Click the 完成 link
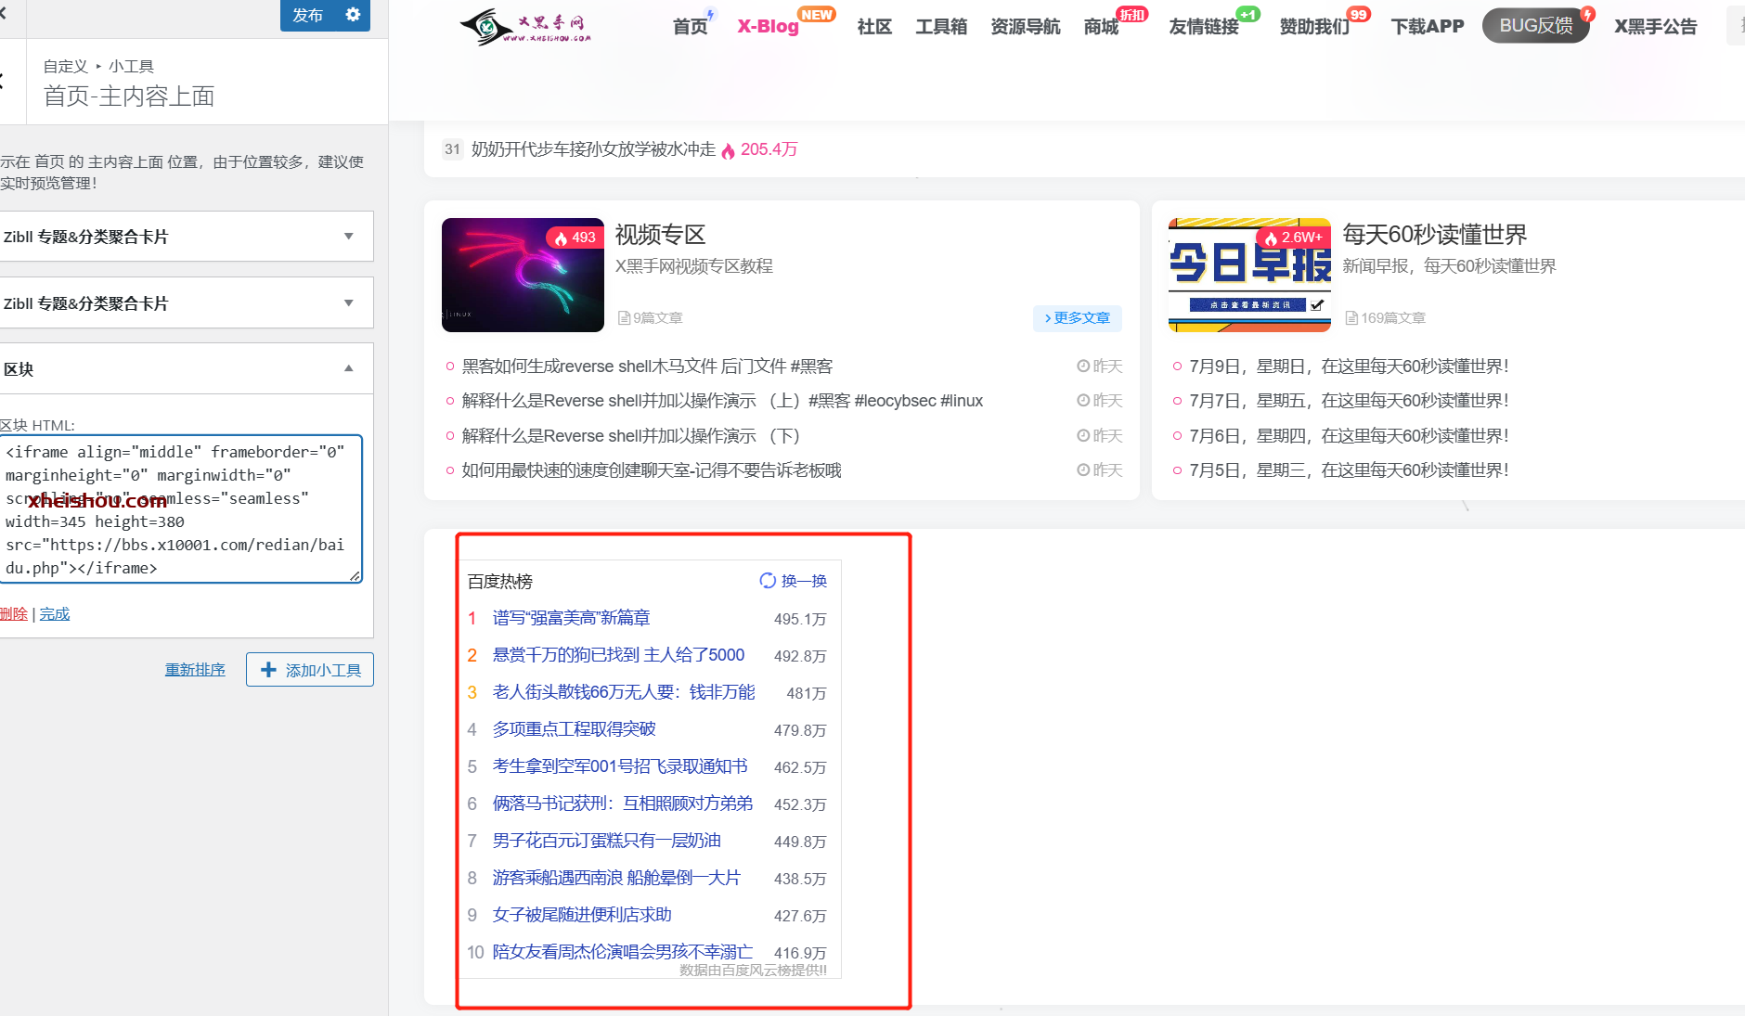This screenshot has height=1016, width=1745. [x=55, y=614]
